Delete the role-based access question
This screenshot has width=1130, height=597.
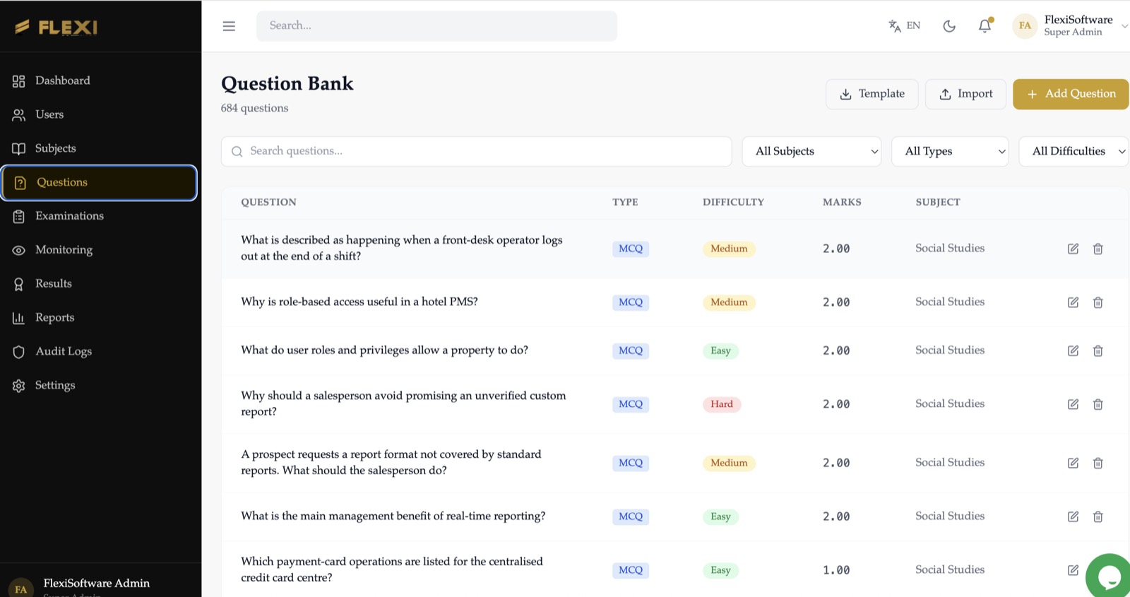(1098, 302)
